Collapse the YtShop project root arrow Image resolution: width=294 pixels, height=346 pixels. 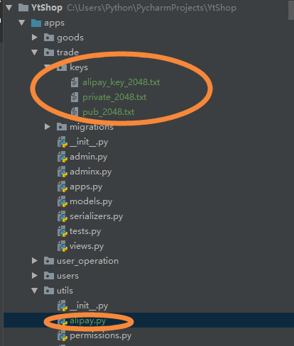tap(9, 8)
